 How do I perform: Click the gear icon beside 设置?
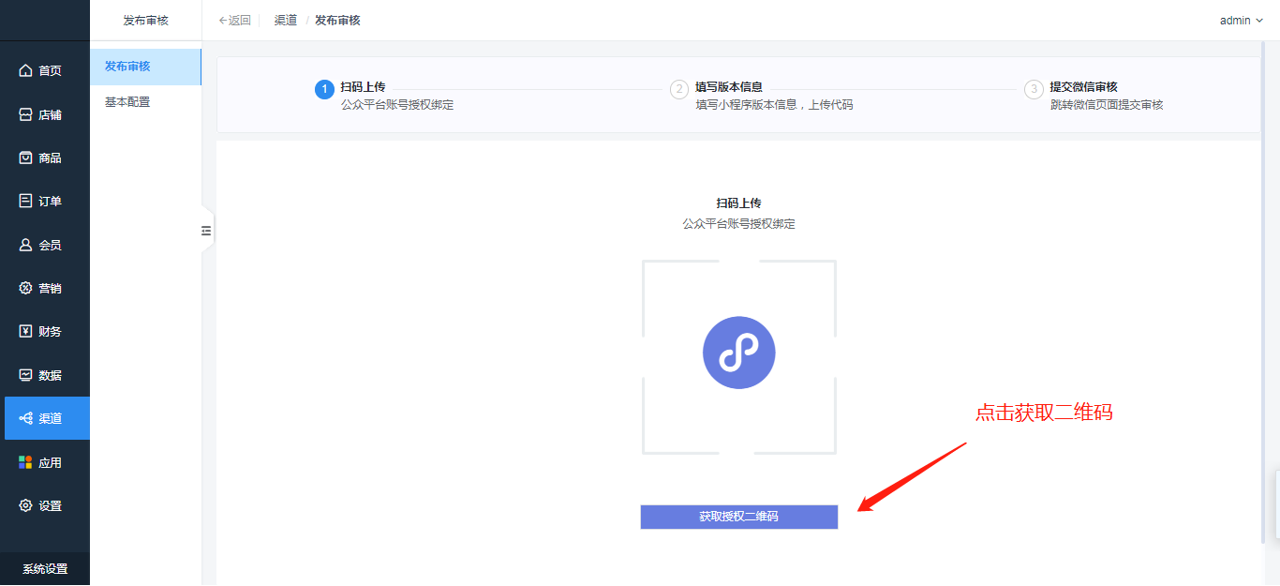(x=26, y=505)
